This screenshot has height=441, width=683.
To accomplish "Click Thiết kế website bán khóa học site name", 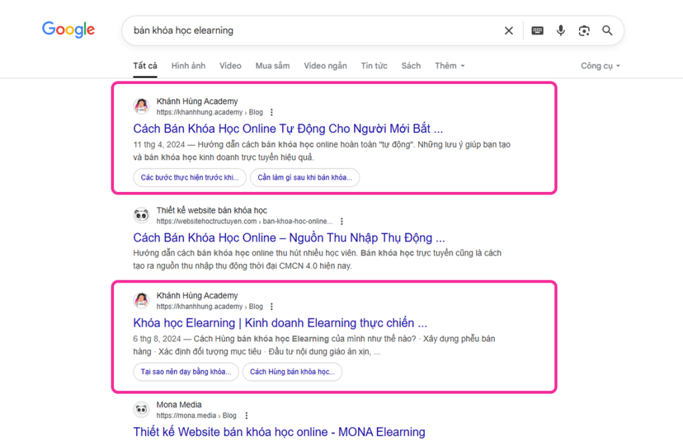I will tap(211, 211).
